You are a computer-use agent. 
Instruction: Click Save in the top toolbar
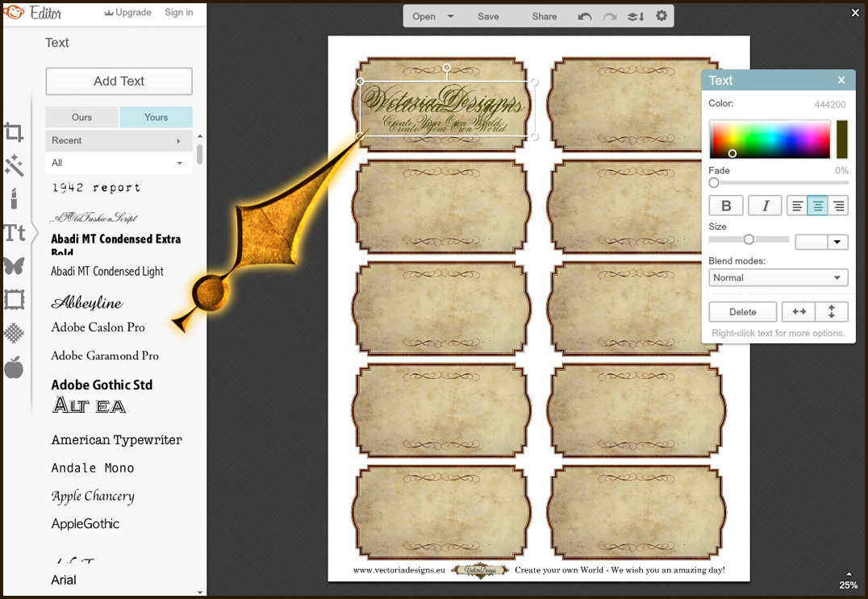(488, 17)
